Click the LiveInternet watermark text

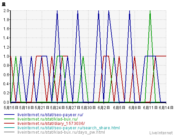pos(161,133)
